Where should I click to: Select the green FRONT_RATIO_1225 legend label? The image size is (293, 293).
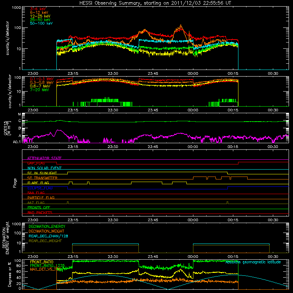(x=47, y=265)
